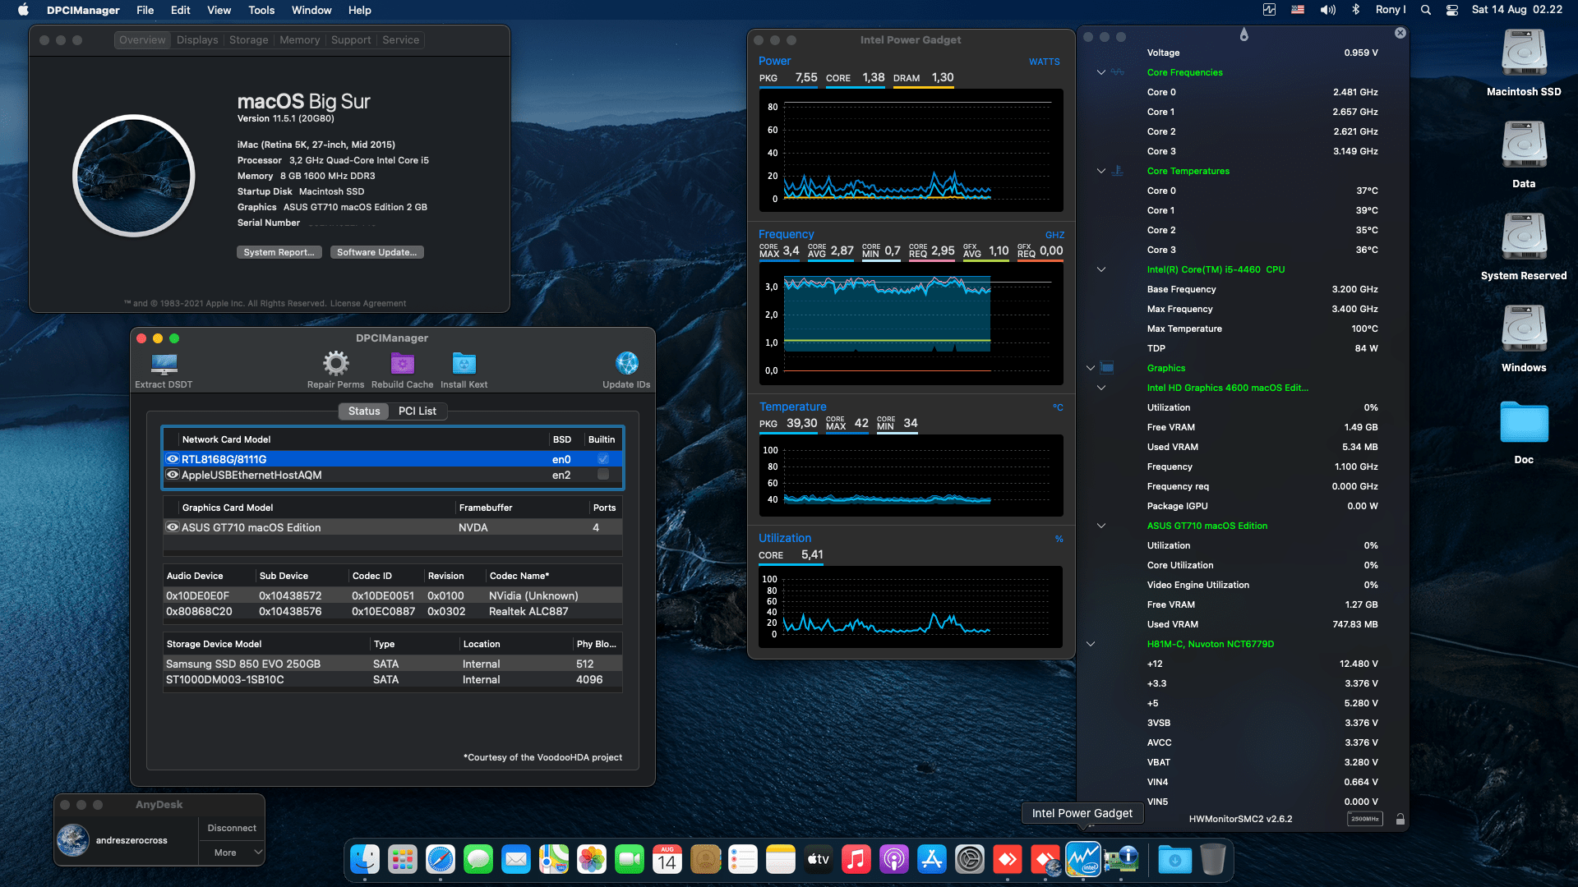
Task: Collapse H81M-C Nuvoton NCT6779D group
Action: pyautogui.click(x=1091, y=644)
